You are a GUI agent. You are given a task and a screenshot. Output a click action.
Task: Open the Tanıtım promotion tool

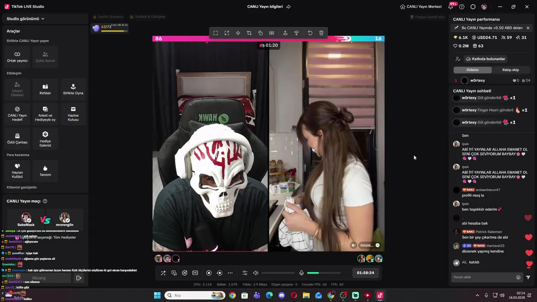[45, 171]
